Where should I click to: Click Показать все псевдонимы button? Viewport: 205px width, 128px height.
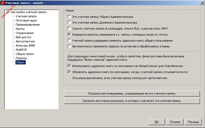[132, 93]
